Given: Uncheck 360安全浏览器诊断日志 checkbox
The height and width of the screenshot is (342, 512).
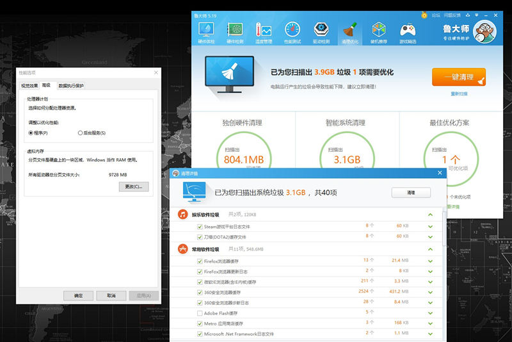Looking at the screenshot, I should (200, 303).
